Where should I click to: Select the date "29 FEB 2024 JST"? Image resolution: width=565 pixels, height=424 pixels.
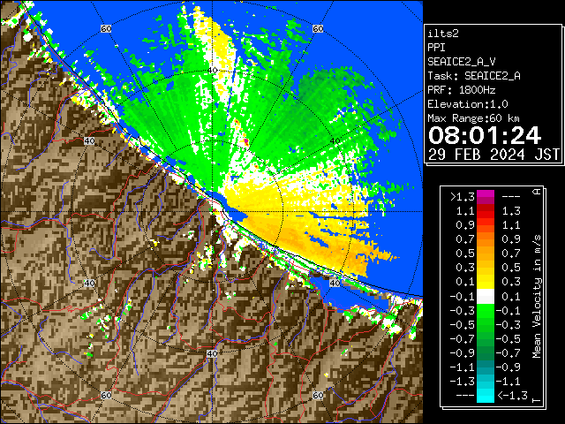click(493, 155)
